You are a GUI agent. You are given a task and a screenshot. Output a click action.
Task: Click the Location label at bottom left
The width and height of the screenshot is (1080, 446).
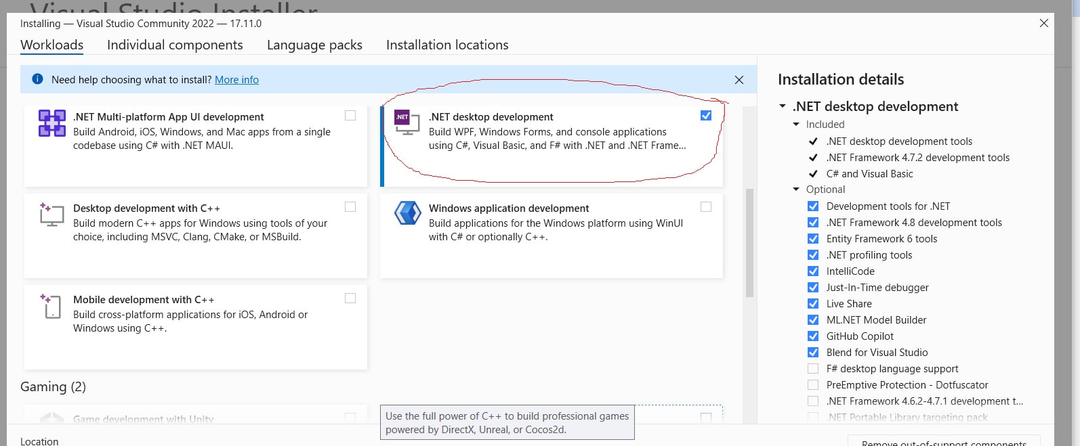(x=39, y=441)
